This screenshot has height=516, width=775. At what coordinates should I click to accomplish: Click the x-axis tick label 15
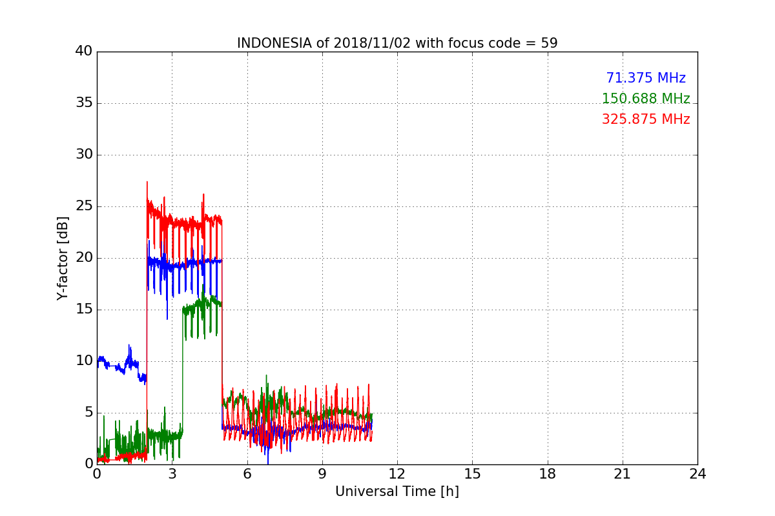pos(472,474)
